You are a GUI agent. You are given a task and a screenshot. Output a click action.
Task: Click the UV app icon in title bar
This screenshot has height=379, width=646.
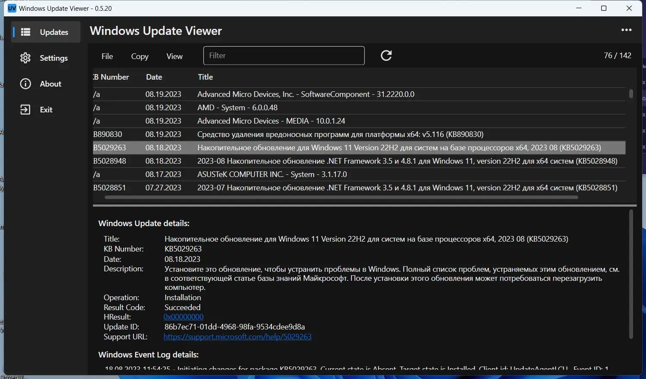click(x=12, y=8)
